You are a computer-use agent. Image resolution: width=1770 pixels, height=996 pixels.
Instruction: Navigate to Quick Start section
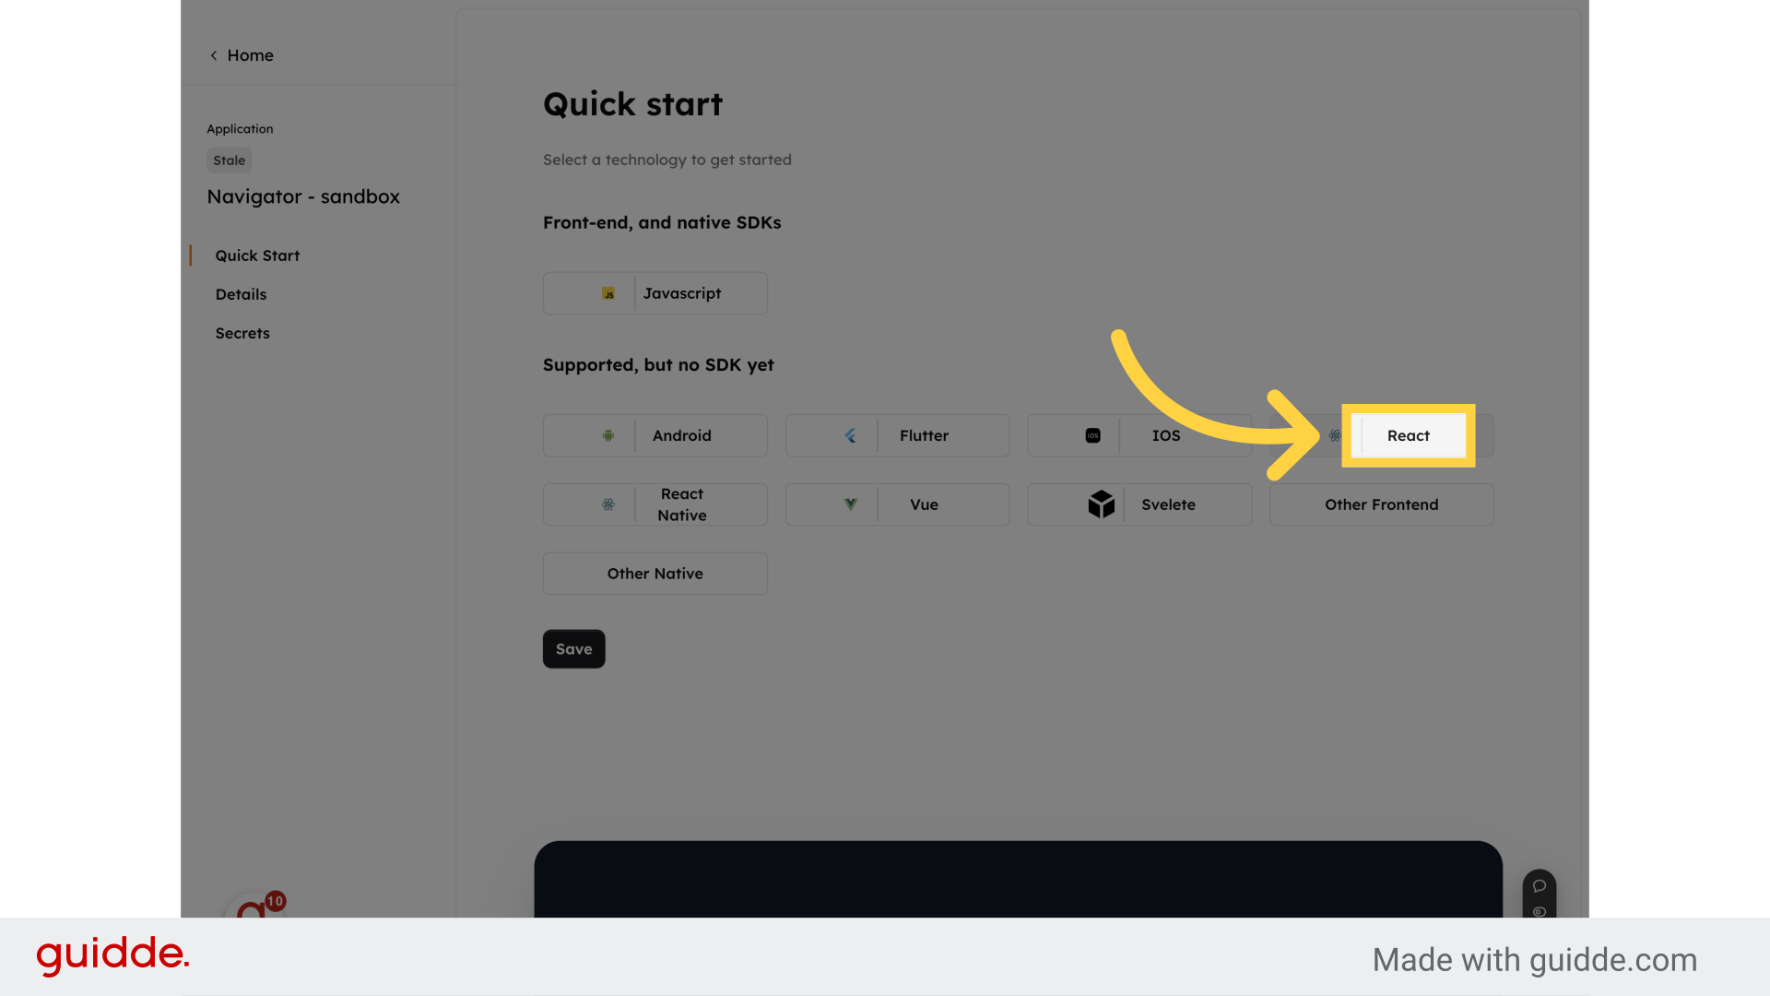coord(256,255)
